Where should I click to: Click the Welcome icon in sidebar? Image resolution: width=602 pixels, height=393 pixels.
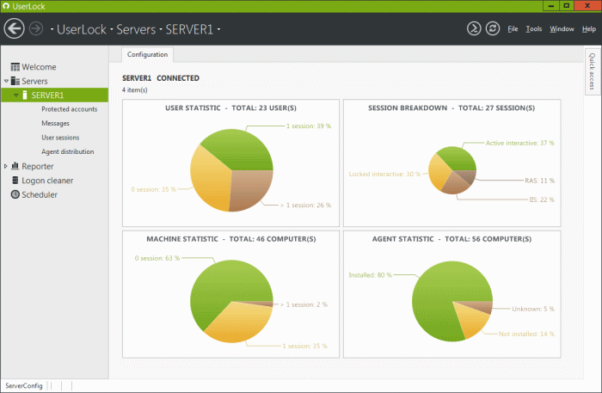click(15, 67)
